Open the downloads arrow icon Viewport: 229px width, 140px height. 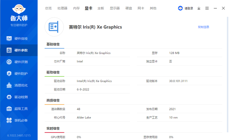tap(199, 8)
